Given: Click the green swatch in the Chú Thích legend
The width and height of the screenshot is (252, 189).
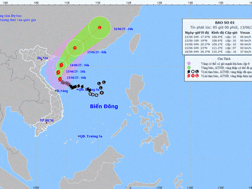Looking at the screenshot, I should click(x=188, y=68).
